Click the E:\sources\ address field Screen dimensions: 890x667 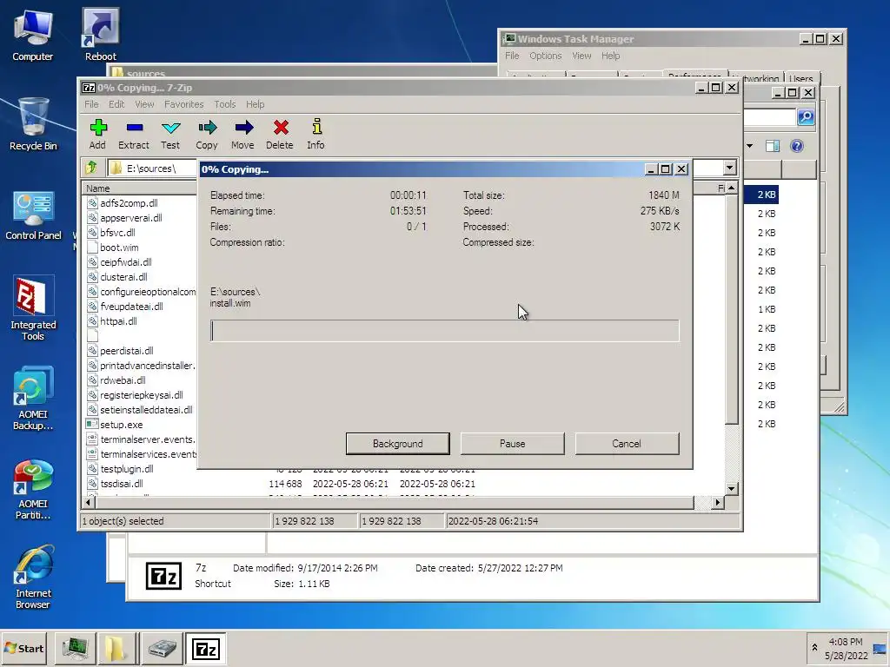click(x=153, y=168)
